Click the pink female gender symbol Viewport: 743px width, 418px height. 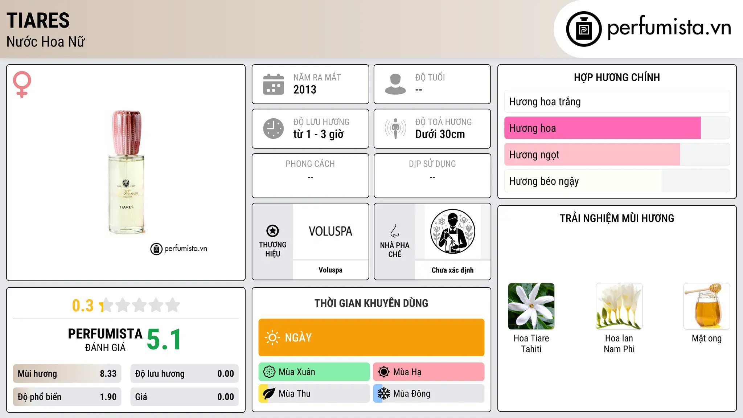tap(22, 84)
